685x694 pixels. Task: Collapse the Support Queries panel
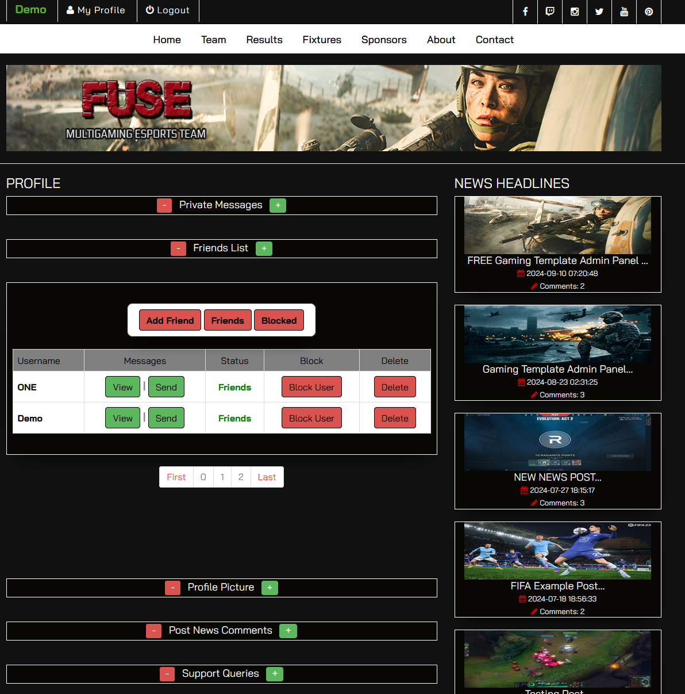[167, 674]
